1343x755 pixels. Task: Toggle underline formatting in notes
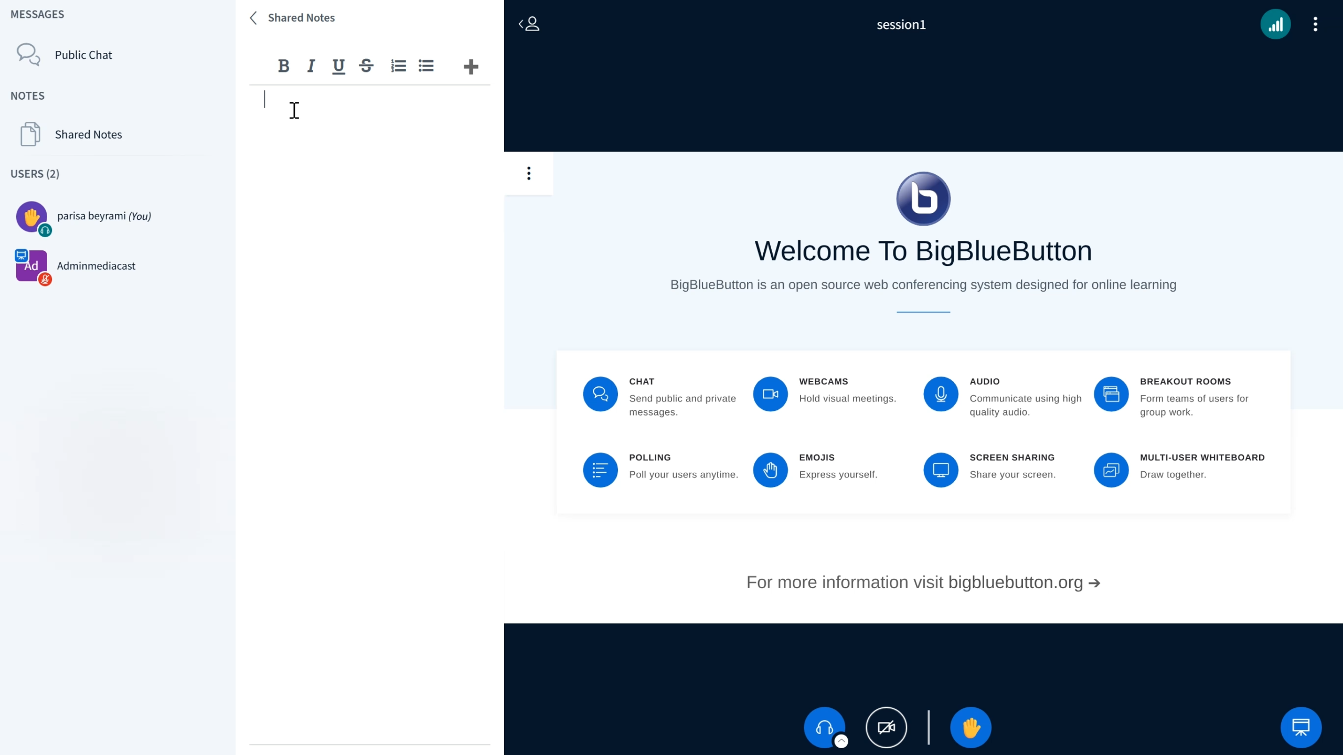coord(338,66)
